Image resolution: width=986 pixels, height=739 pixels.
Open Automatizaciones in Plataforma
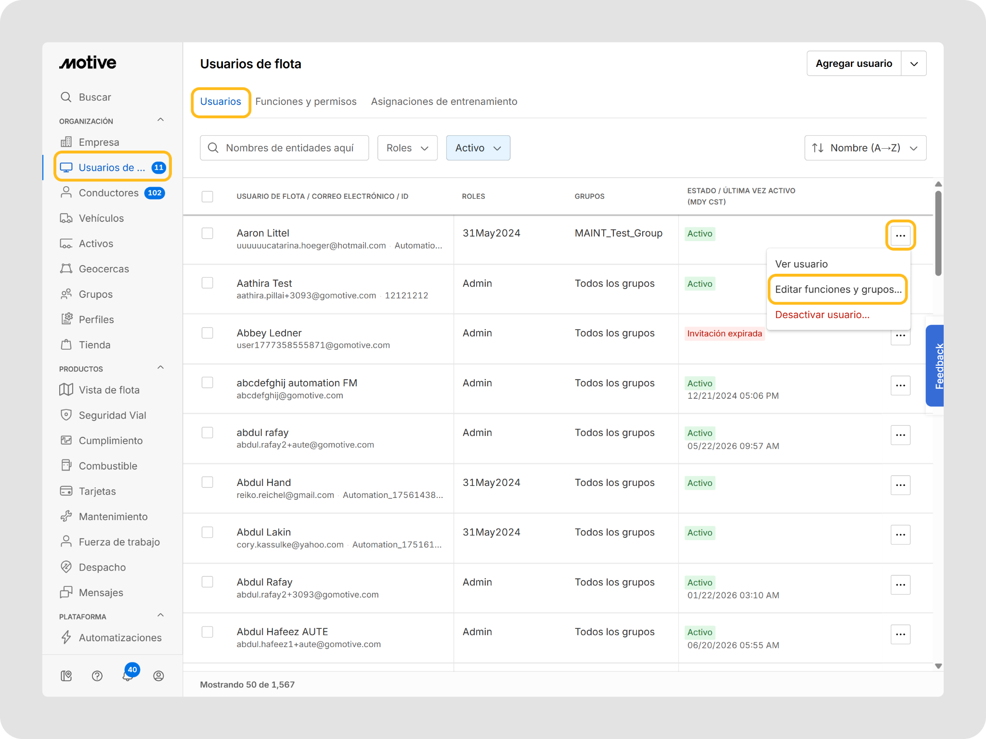(x=111, y=637)
